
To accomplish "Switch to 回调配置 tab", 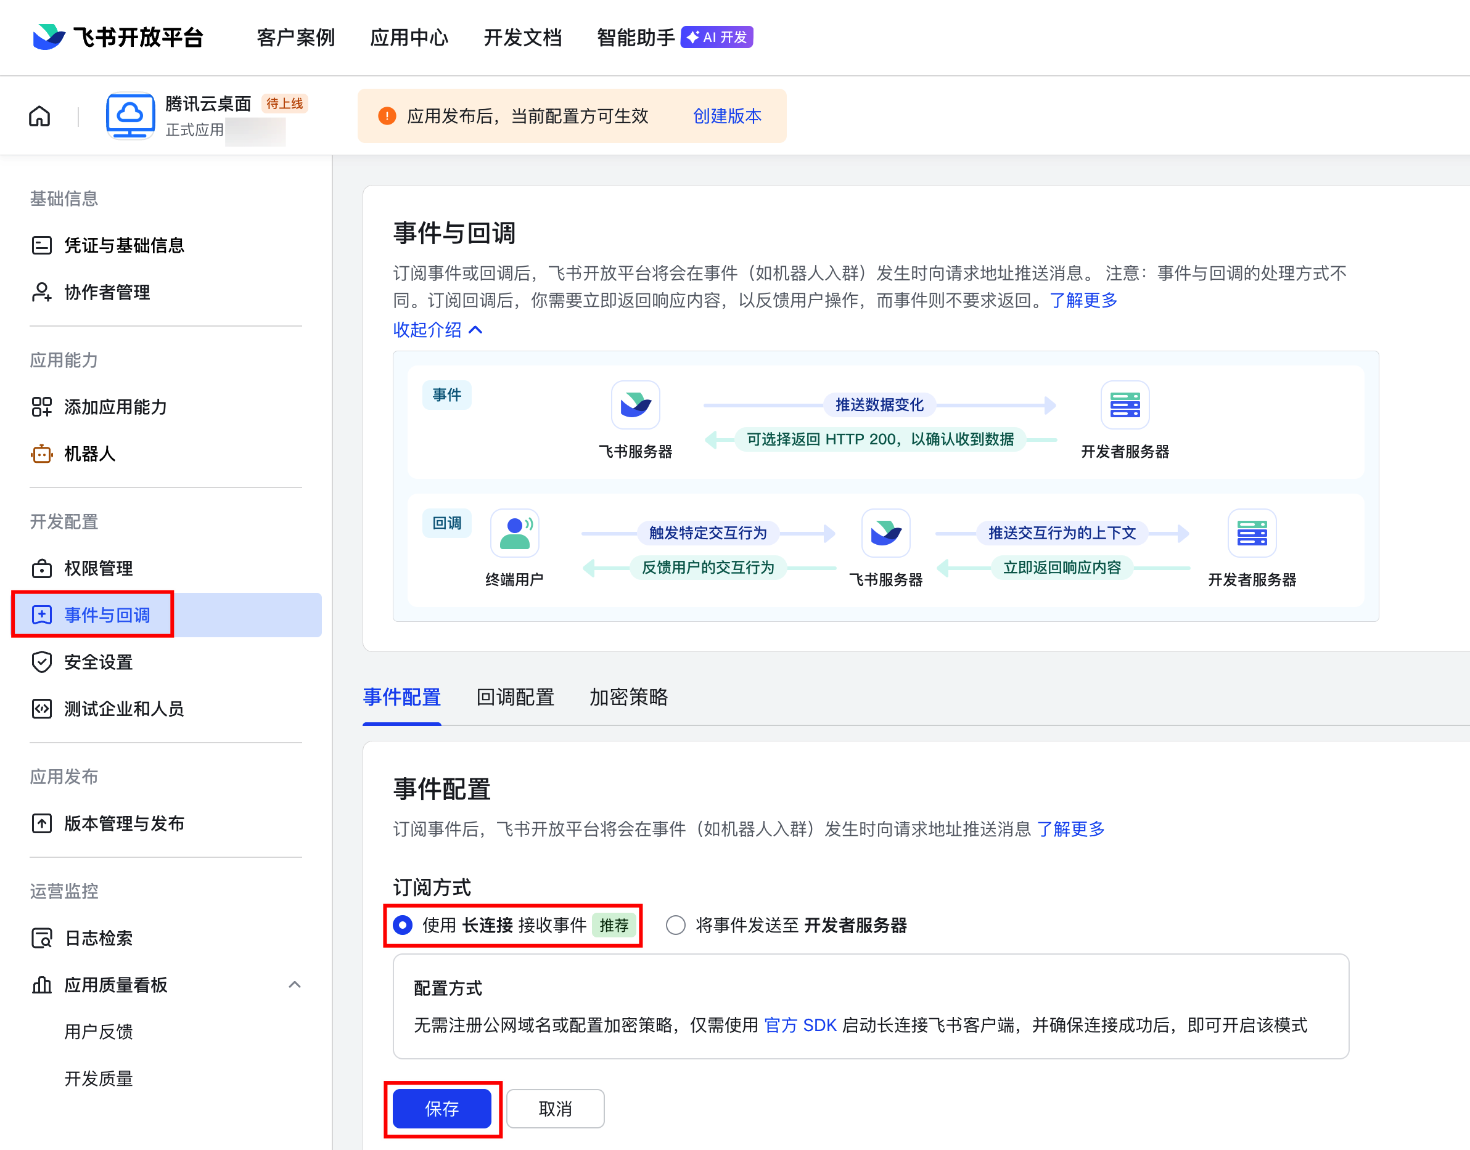I will [515, 697].
